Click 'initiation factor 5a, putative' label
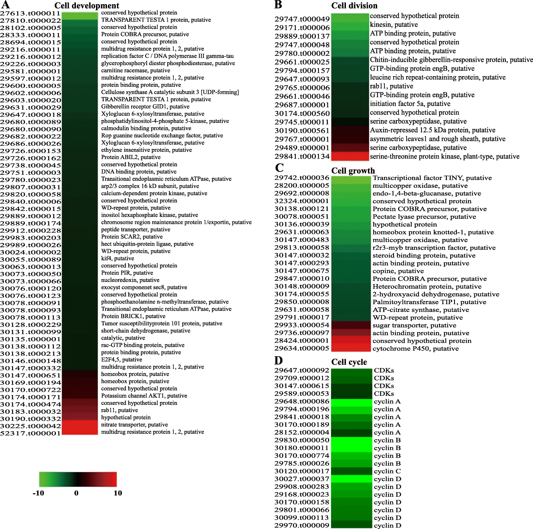The height and width of the screenshot is (529, 533). tap(410, 104)
